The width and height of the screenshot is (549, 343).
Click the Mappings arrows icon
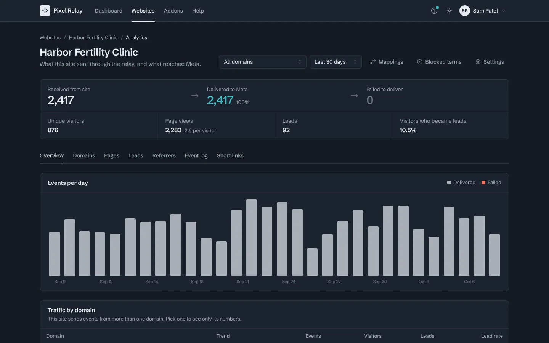[373, 62]
